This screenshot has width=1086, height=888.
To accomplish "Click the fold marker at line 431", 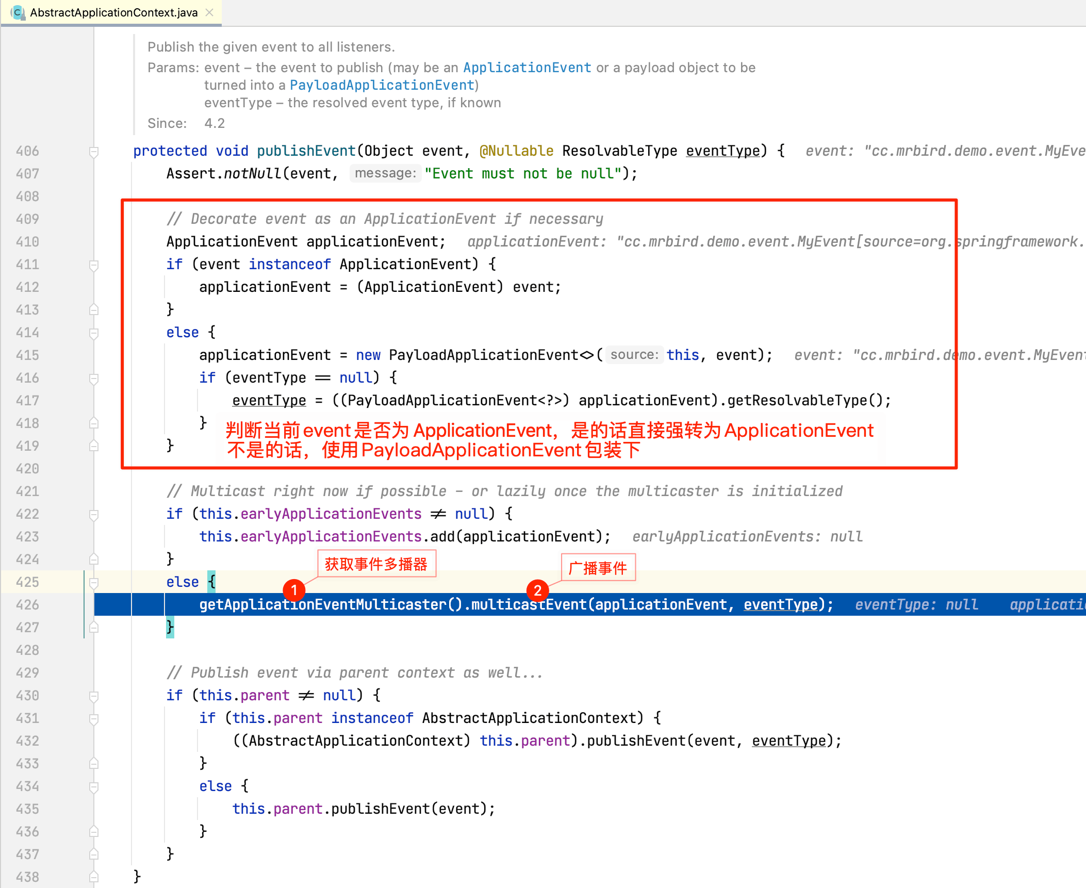I will (94, 719).
